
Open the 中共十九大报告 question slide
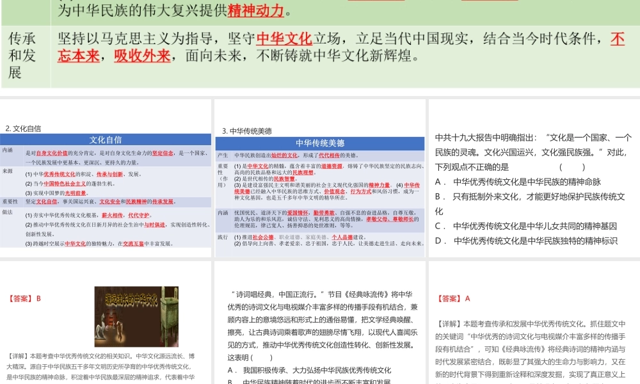tap(534, 179)
